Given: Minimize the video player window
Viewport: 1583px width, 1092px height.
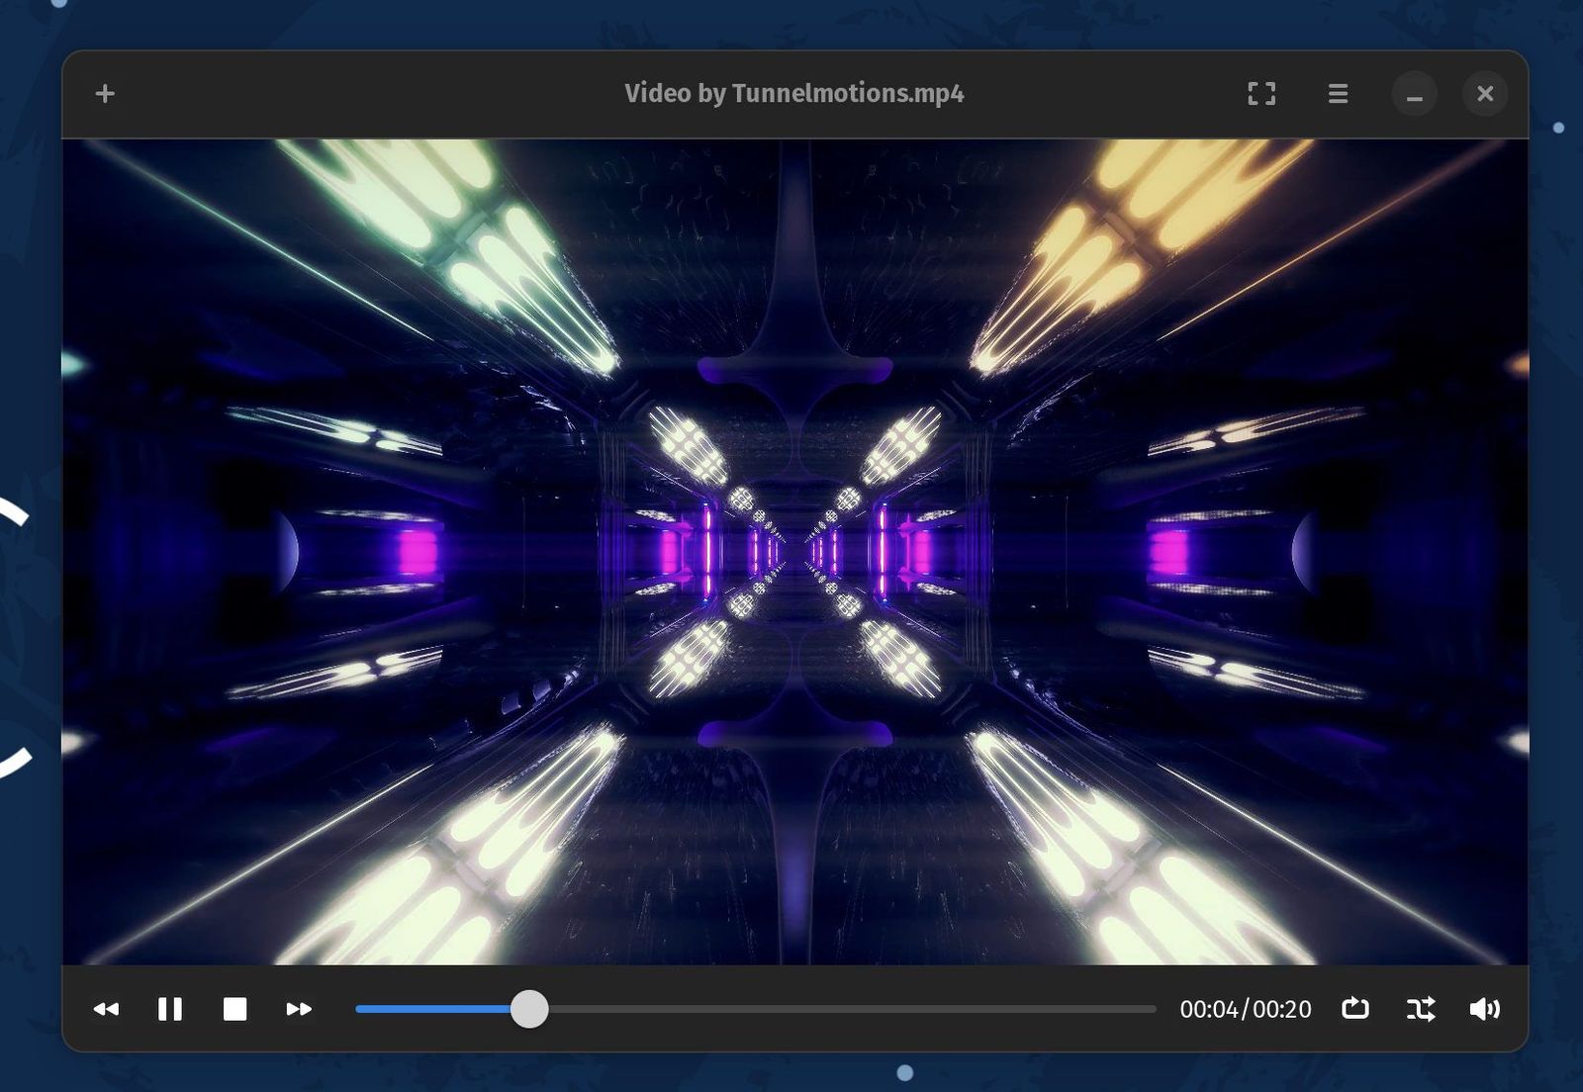Looking at the screenshot, I should [1415, 94].
